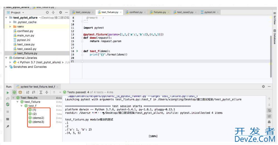Close the pytest.ini tab
Viewport: 278px width, 145px height.
click(x=218, y=12)
